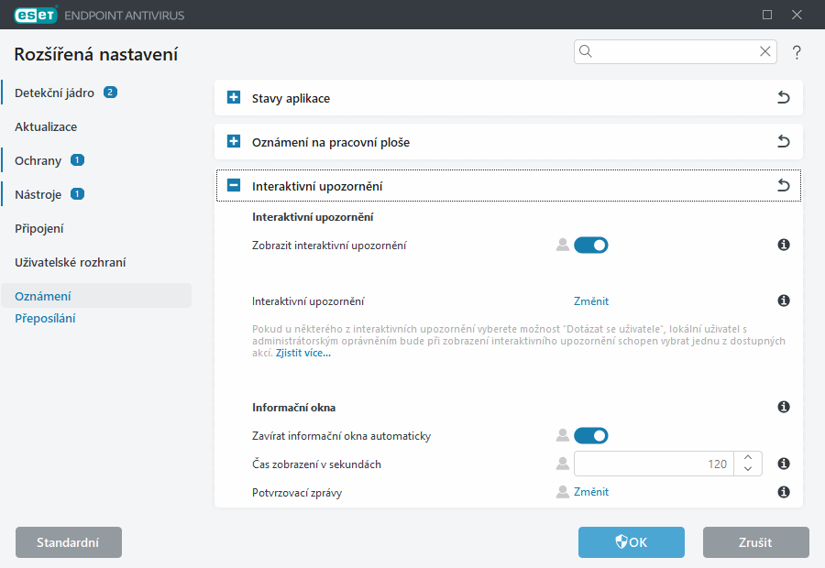Click user icon beside Zobrazit interaktivní upozornění
This screenshot has height=568, width=825.
pyautogui.click(x=563, y=246)
